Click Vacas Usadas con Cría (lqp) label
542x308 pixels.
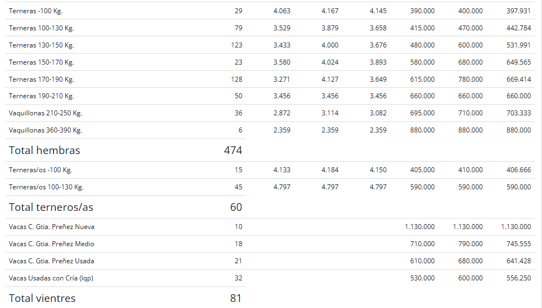51,278
